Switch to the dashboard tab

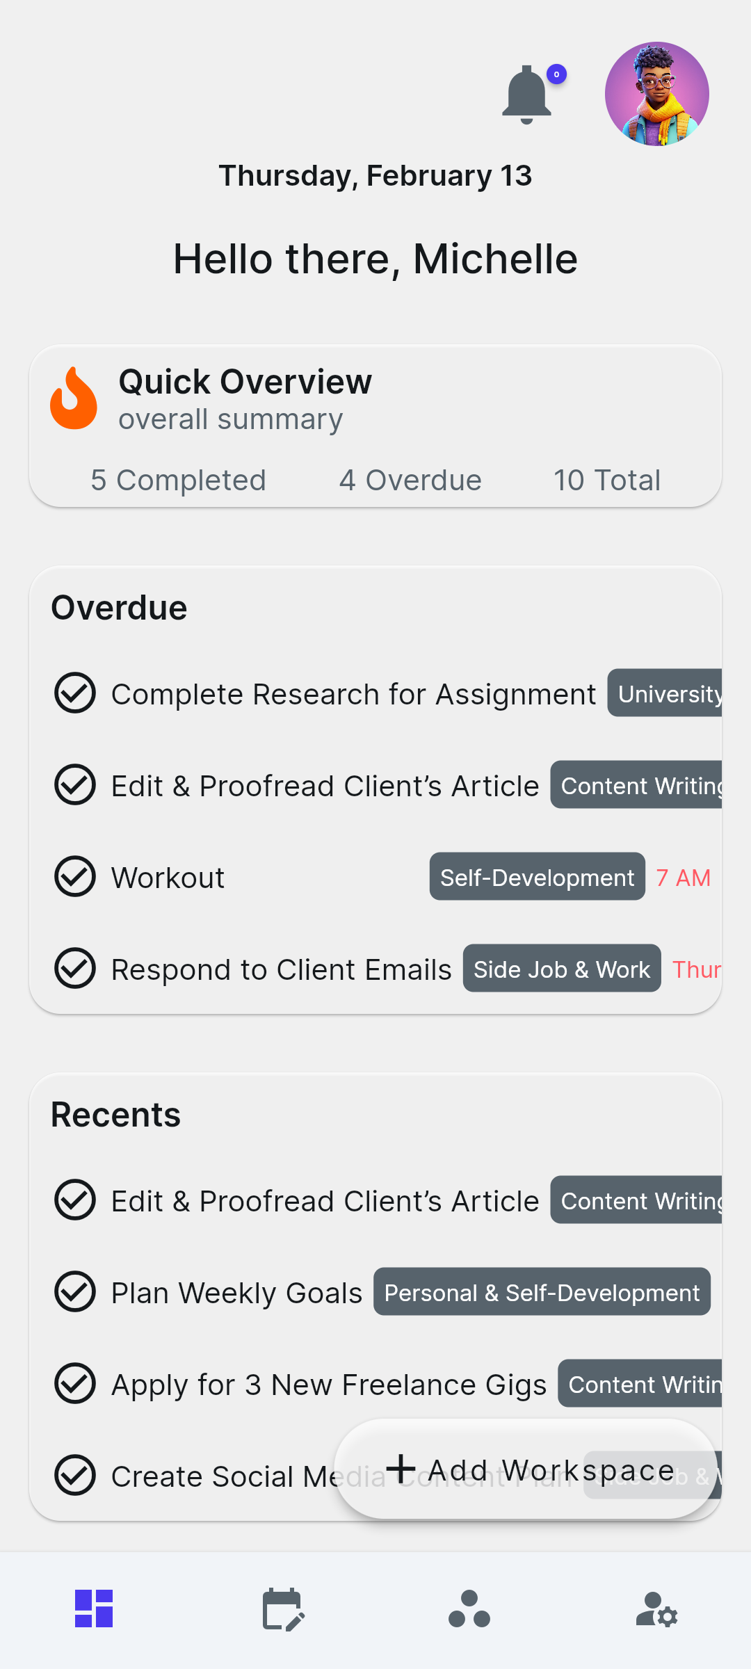tap(94, 1608)
